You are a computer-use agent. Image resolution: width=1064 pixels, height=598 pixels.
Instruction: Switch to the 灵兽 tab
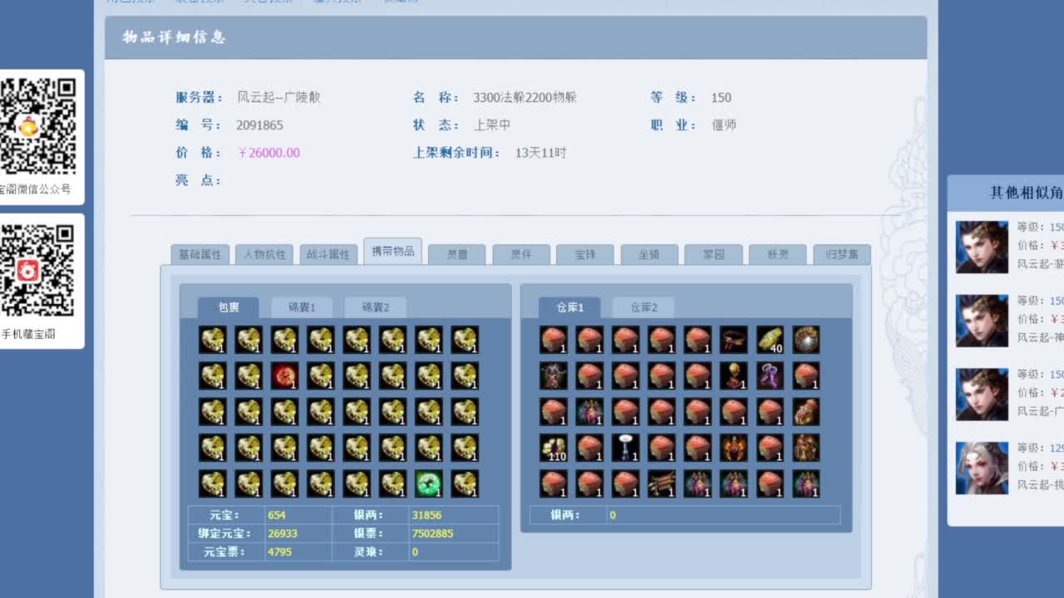pyautogui.click(x=457, y=254)
